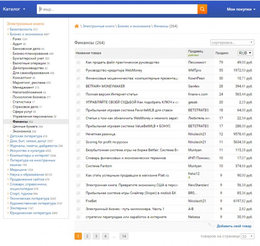This screenshot has height=246, width=260.
Task: Open Бизнес и экономика breadcrumb link
Action: (x=133, y=26)
